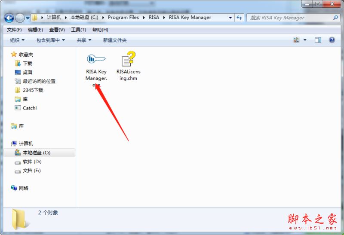
Task: Click RISA segment in the address bar
Action: point(154,18)
